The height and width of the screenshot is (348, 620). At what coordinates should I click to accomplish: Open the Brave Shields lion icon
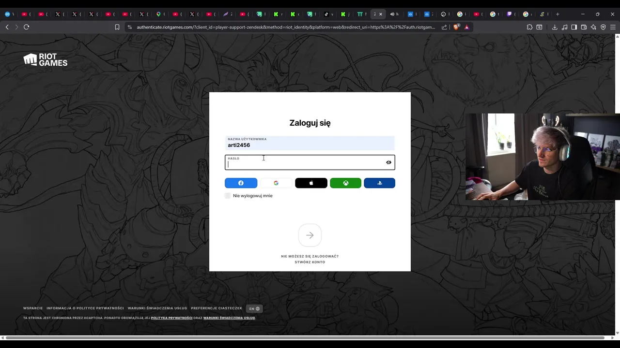pos(456,27)
